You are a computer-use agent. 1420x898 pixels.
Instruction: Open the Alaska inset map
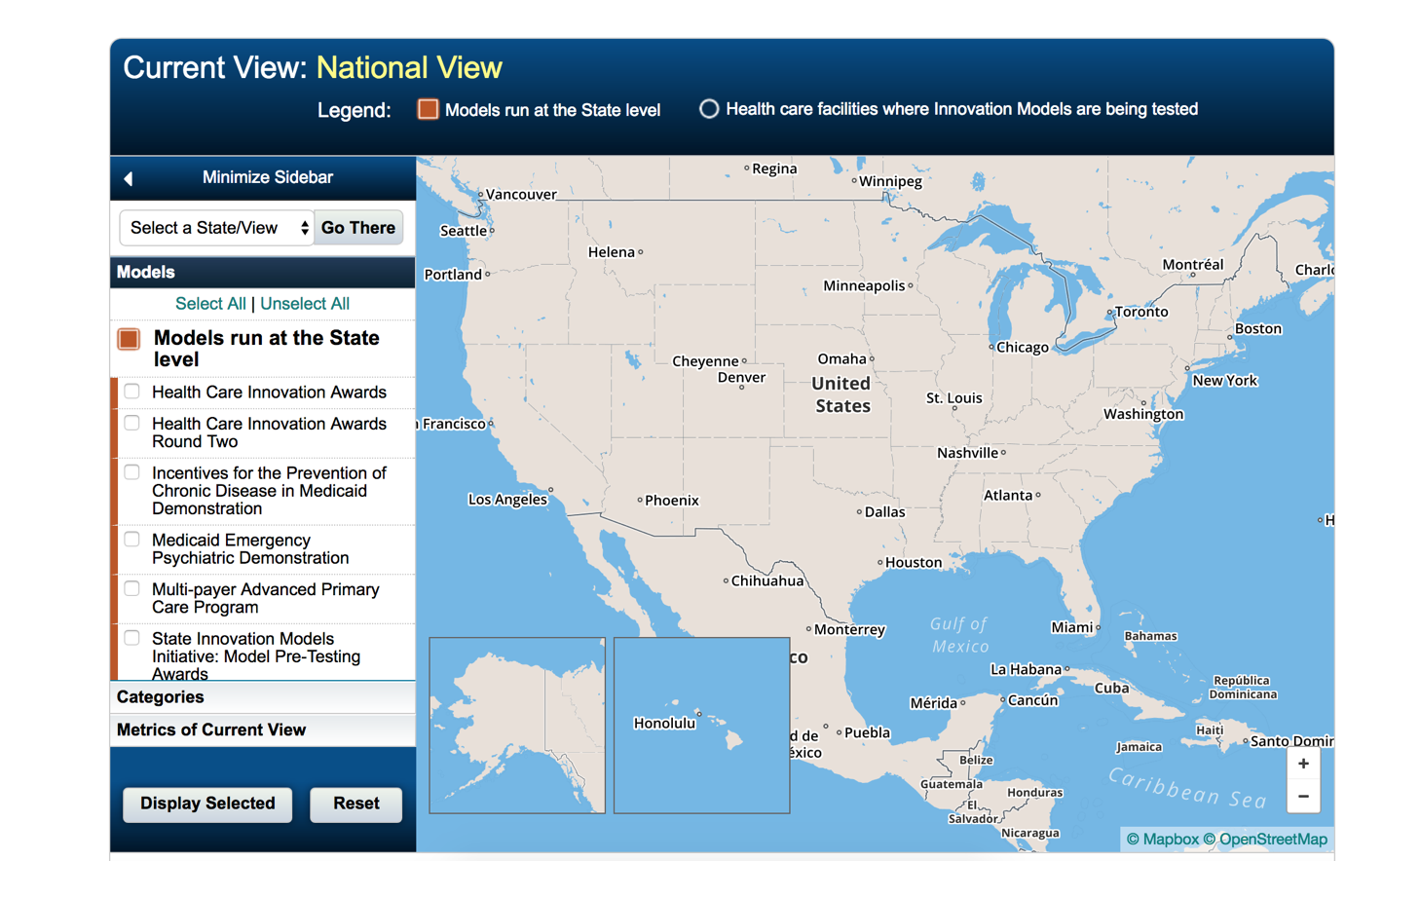click(517, 726)
